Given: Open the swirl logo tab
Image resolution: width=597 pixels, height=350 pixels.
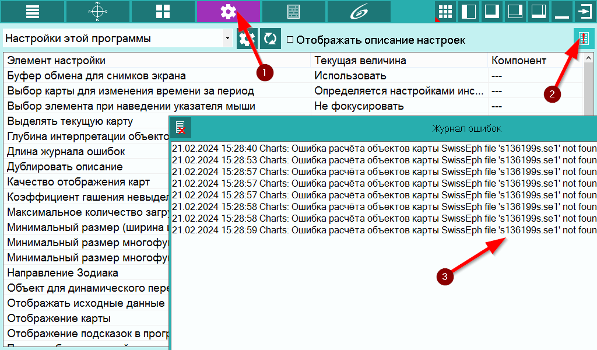Looking at the screenshot, I should [359, 12].
